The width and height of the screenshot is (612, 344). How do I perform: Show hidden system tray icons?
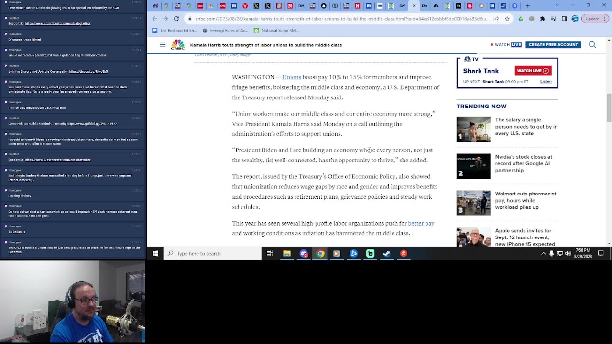click(x=543, y=254)
